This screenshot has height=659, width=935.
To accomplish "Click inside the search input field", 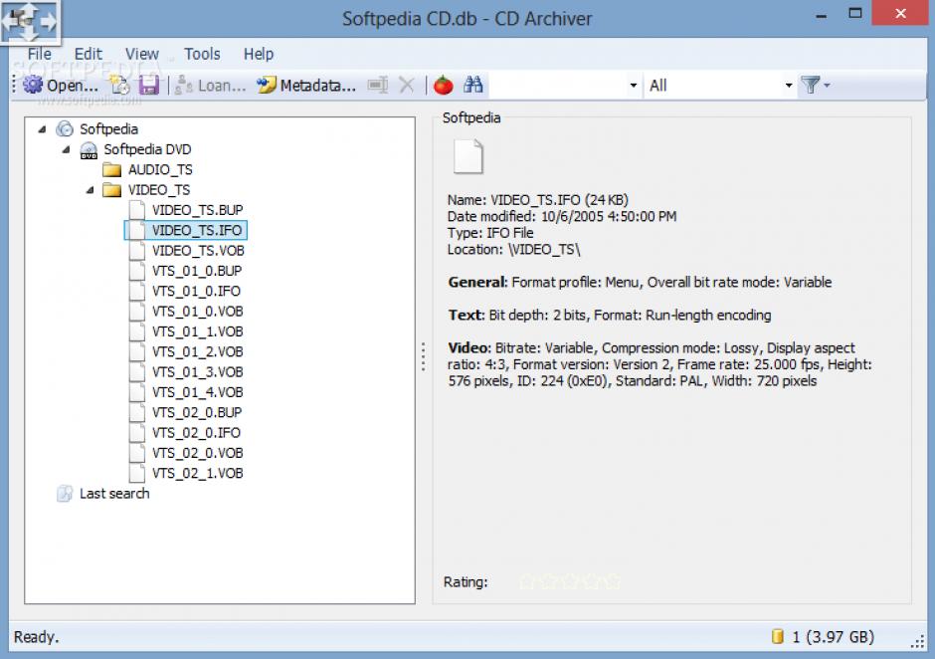I will [x=558, y=86].
